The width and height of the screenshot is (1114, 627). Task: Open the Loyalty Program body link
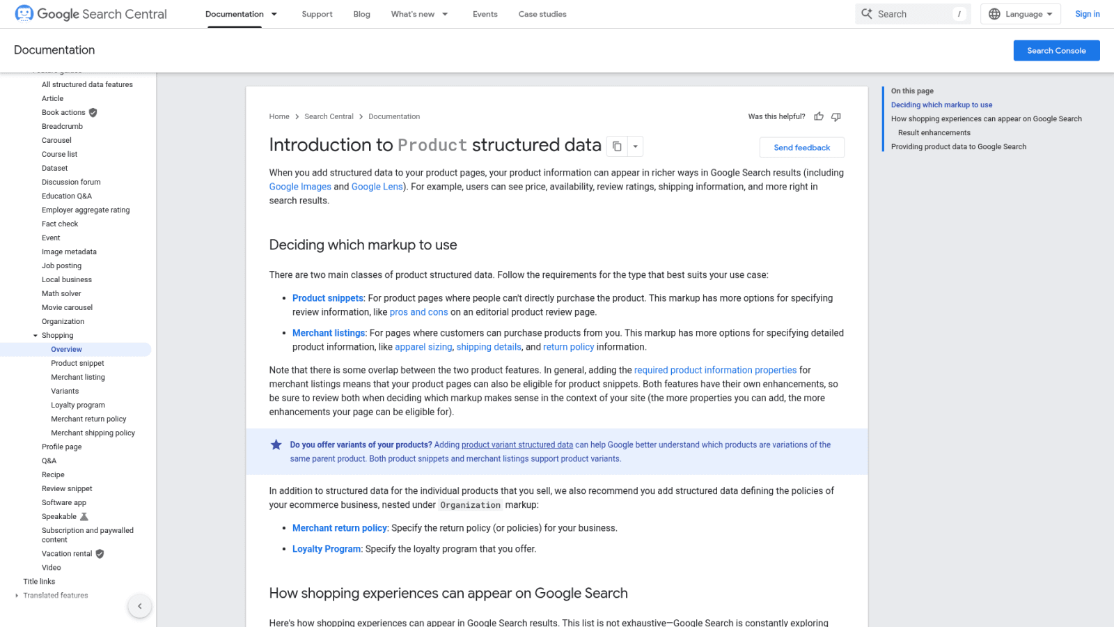coord(327,549)
